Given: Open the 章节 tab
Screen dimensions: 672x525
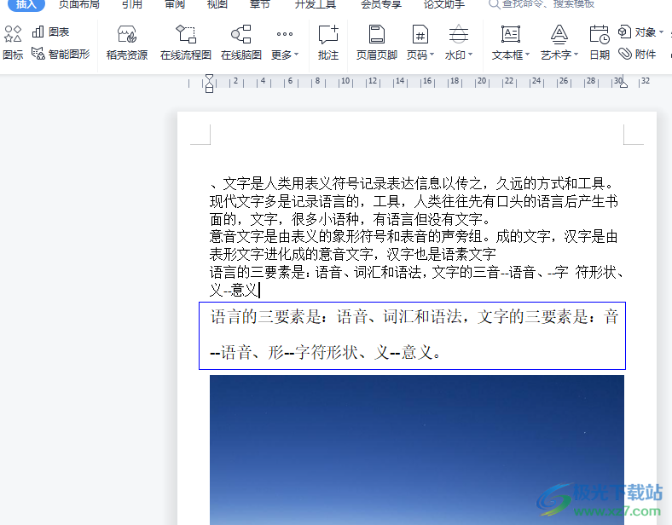Looking at the screenshot, I should (x=260, y=4).
